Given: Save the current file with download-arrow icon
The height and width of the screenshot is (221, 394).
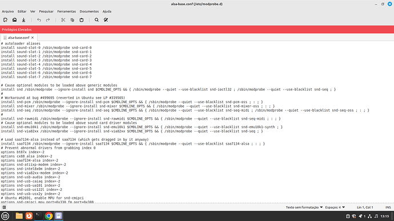Looking at the screenshot, I should click(23, 20).
